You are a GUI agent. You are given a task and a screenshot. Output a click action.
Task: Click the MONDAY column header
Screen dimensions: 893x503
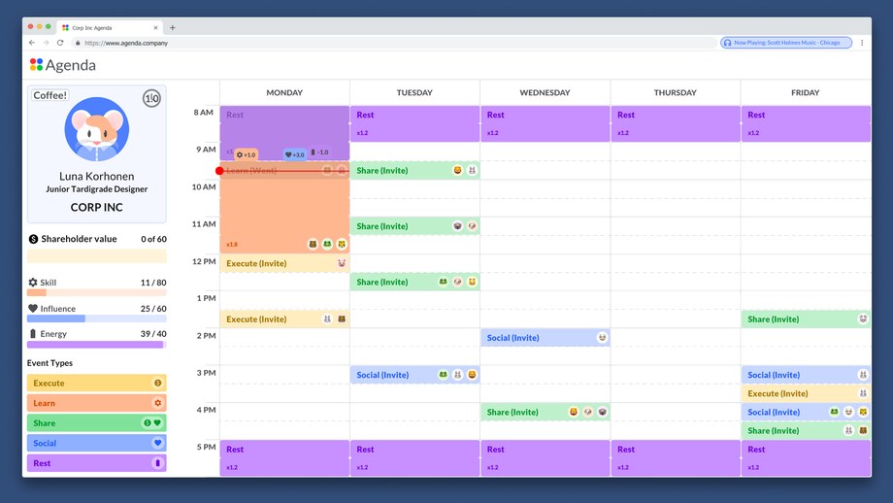(x=284, y=92)
